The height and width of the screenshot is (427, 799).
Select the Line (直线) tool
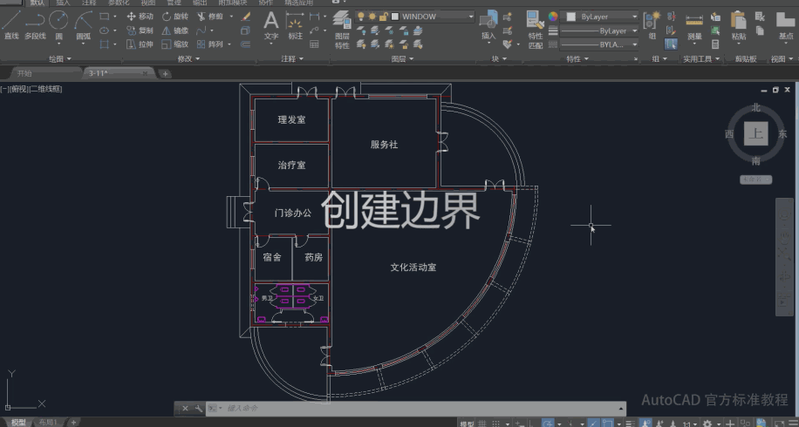coord(11,24)
